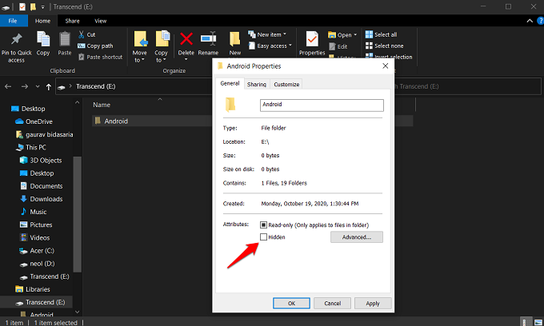Open the Delete options dropdown arrow
The image size is (544, 326).
pos(186,60)
